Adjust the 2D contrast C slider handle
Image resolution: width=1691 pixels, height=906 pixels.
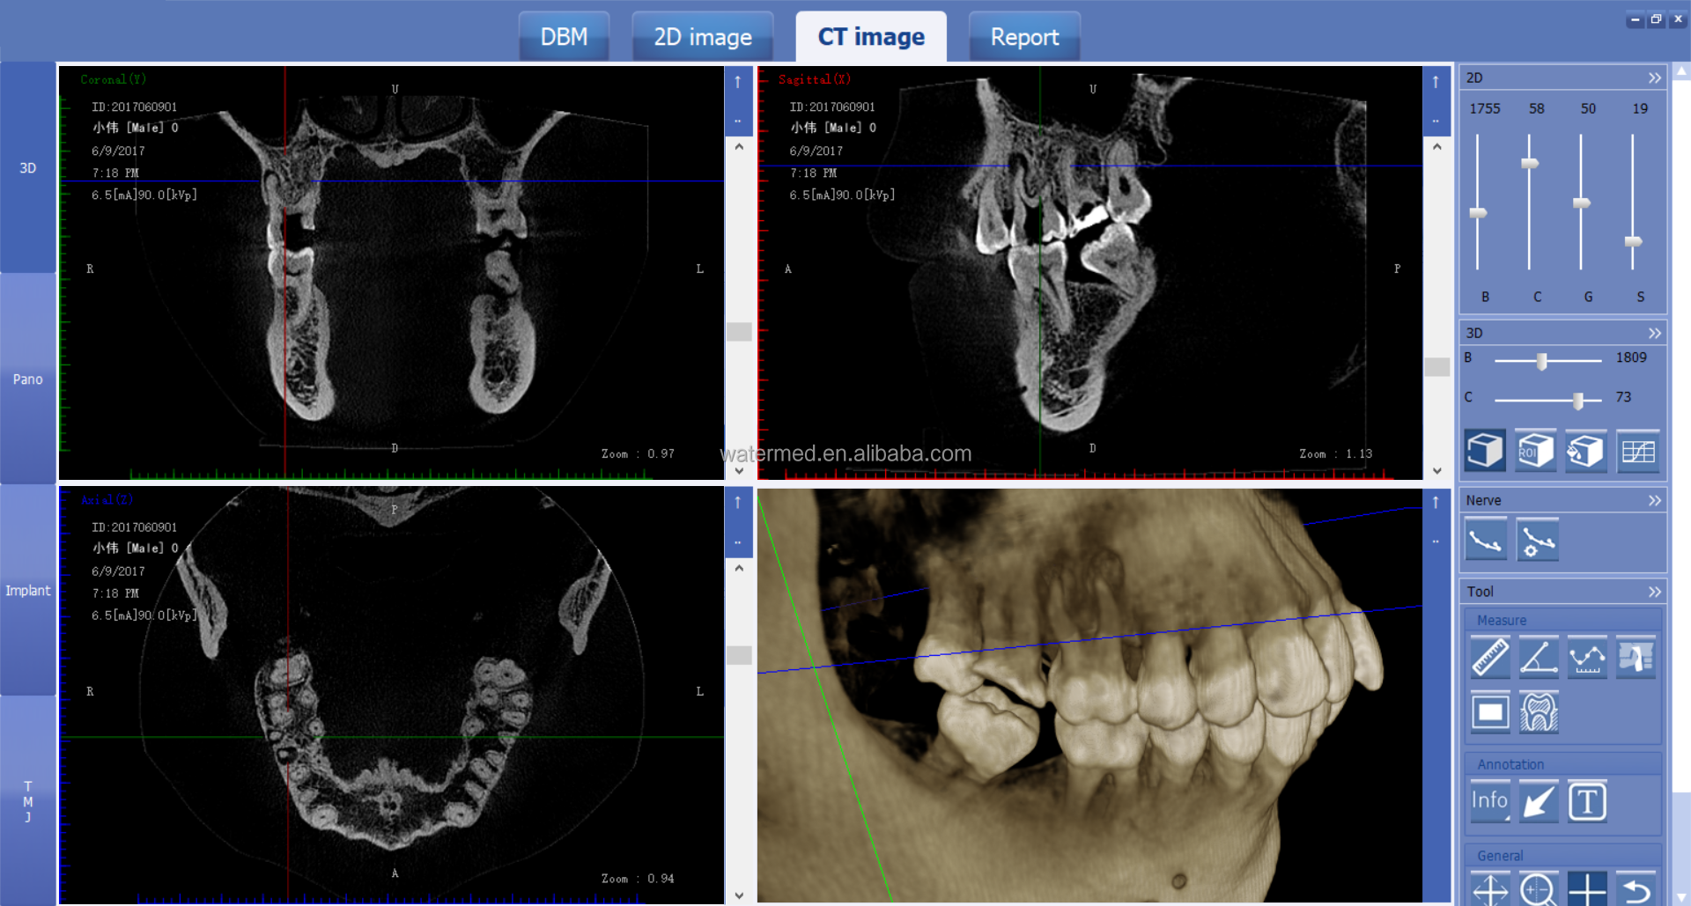[1530, 164]
